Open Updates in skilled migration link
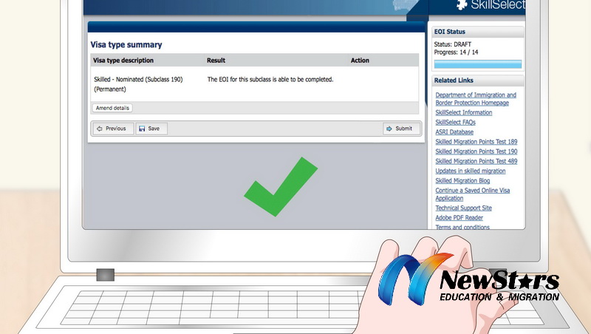Screen dimensions: 591x334 [x=471, y=171]
